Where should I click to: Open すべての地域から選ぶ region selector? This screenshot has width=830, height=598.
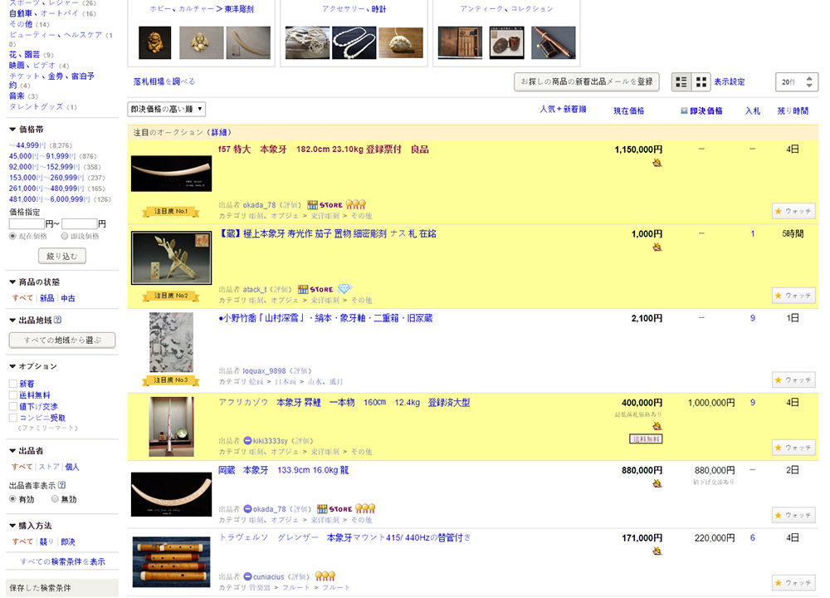point(62,340)
